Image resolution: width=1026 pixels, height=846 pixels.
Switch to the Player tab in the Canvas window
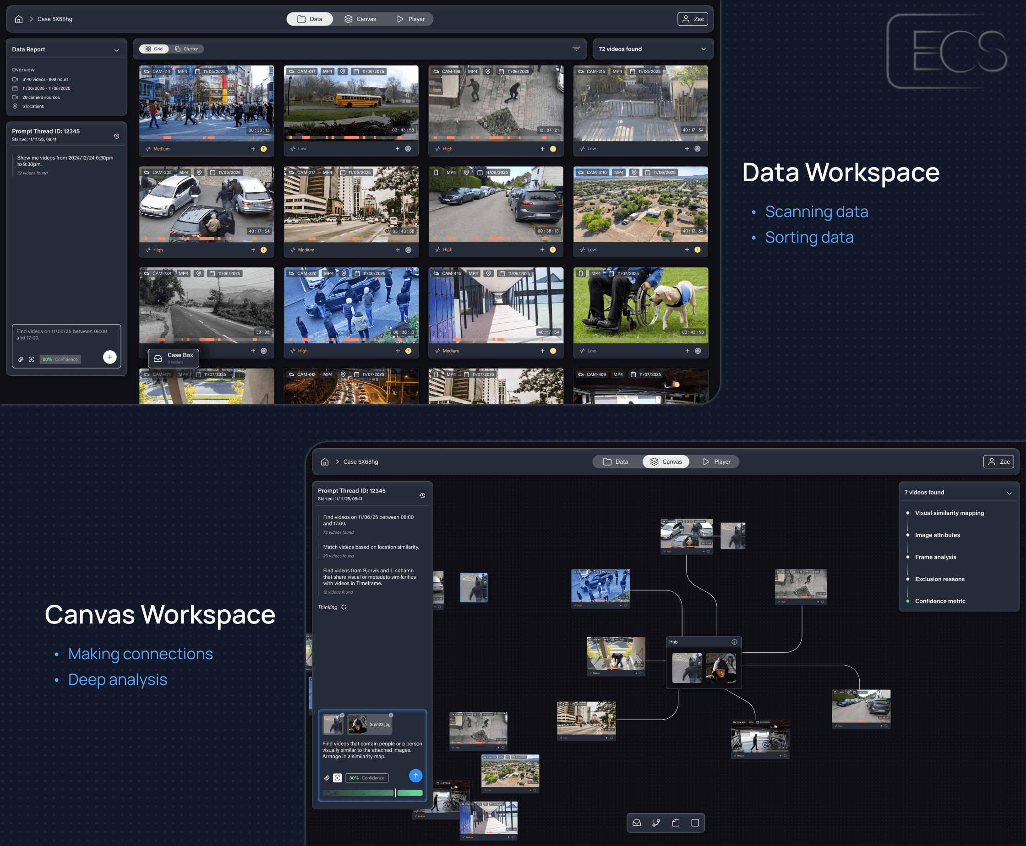click(x=716, y=461)
